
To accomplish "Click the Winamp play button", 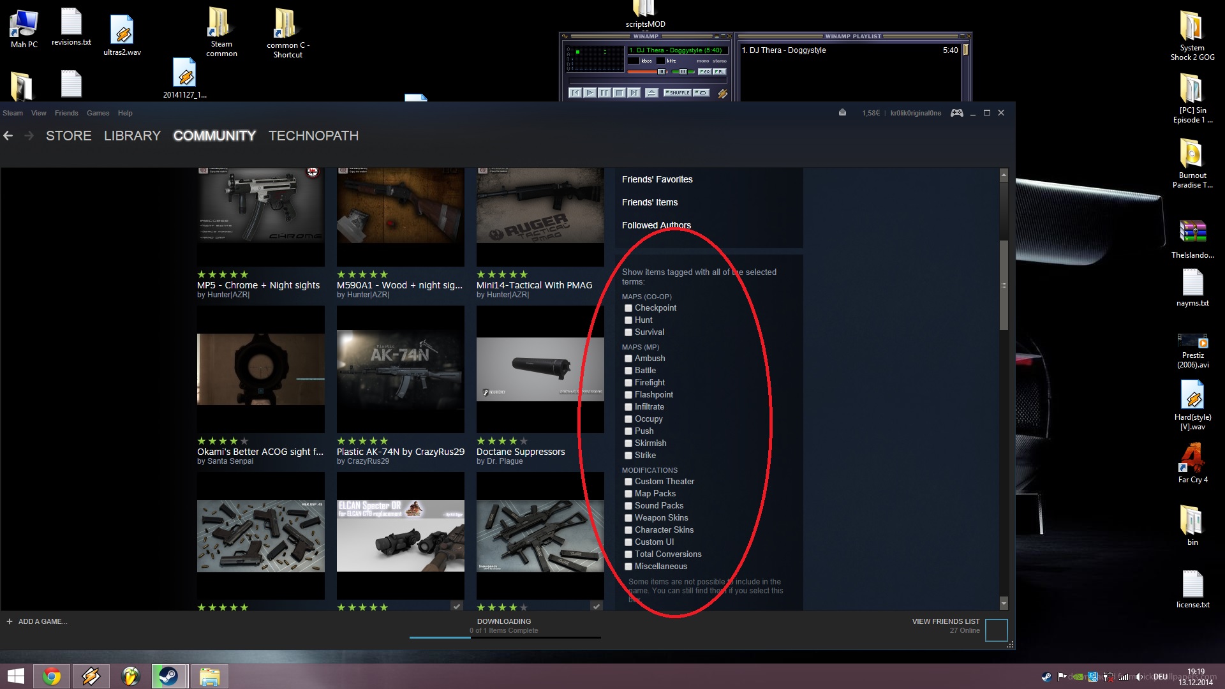I will [590, 93].
